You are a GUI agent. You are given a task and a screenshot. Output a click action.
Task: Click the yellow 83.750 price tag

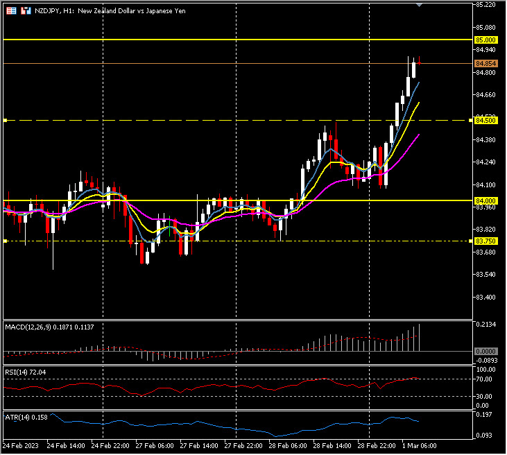pyautogui.click(x=485, y=241)
